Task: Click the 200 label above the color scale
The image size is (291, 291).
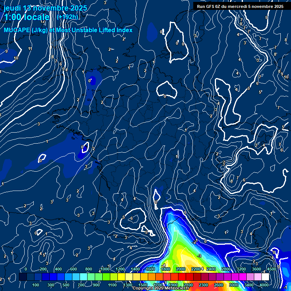Action: tap(43, 269)
